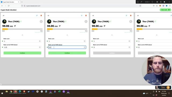Adjust Node count stepper on the 1.25 cost card
172x97 pixels.
[x=40, y=41]
